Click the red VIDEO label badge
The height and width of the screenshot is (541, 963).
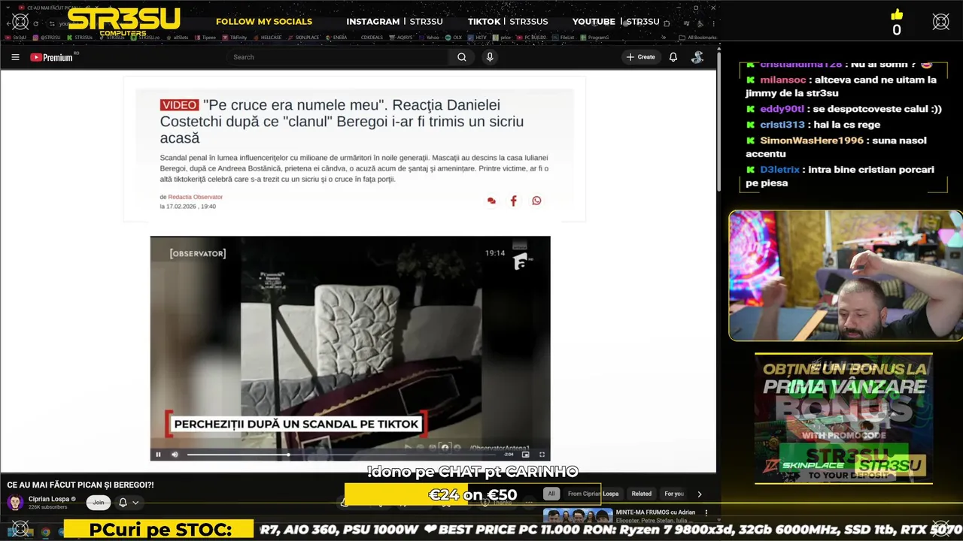click(x=179, y=105)
